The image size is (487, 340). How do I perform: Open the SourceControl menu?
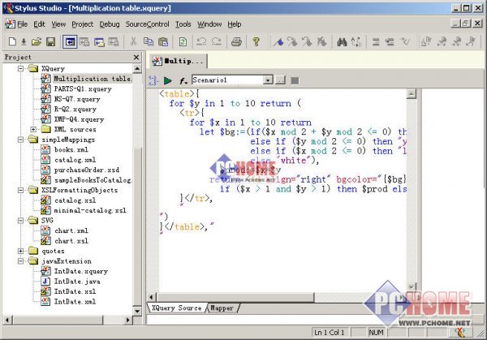pyautogui.click(x=147, y=24)
